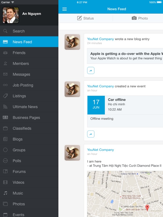Open Events section
Viewport: 163px width, 217px height.
click(x=29, y=213)
